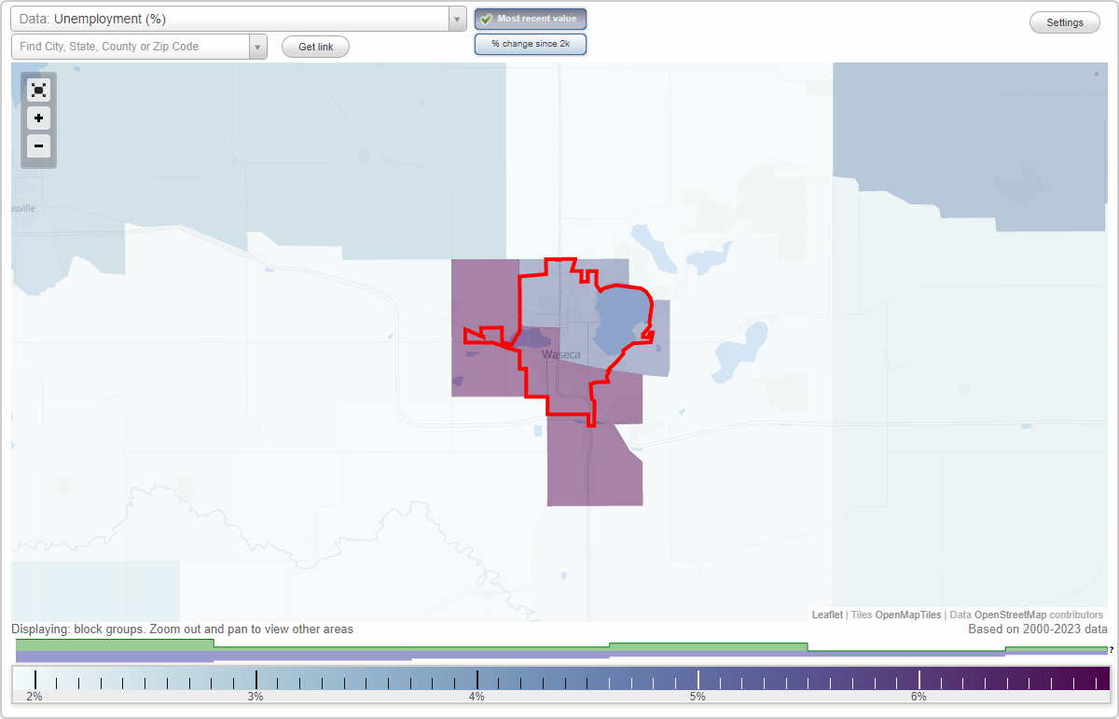
Task: Click the fit-to-extent map icon
Action: coord(38,90)
